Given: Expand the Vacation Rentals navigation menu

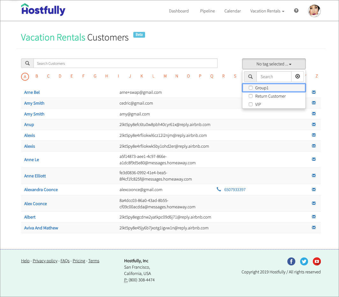Looking at the screenshot, I should (x=267, y=11).
